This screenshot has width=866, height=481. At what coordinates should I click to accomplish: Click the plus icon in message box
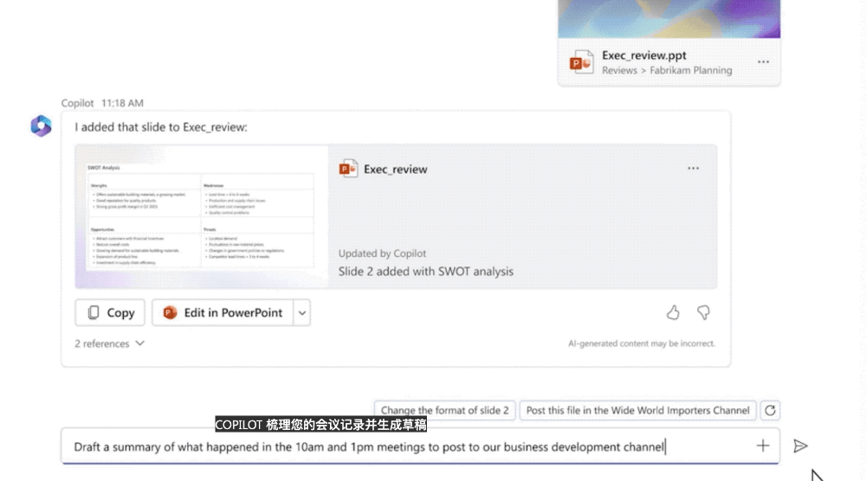(763, 446)
